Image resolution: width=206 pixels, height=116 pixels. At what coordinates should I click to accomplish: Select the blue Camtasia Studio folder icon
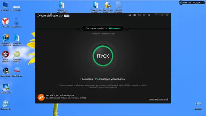(17, 40)
